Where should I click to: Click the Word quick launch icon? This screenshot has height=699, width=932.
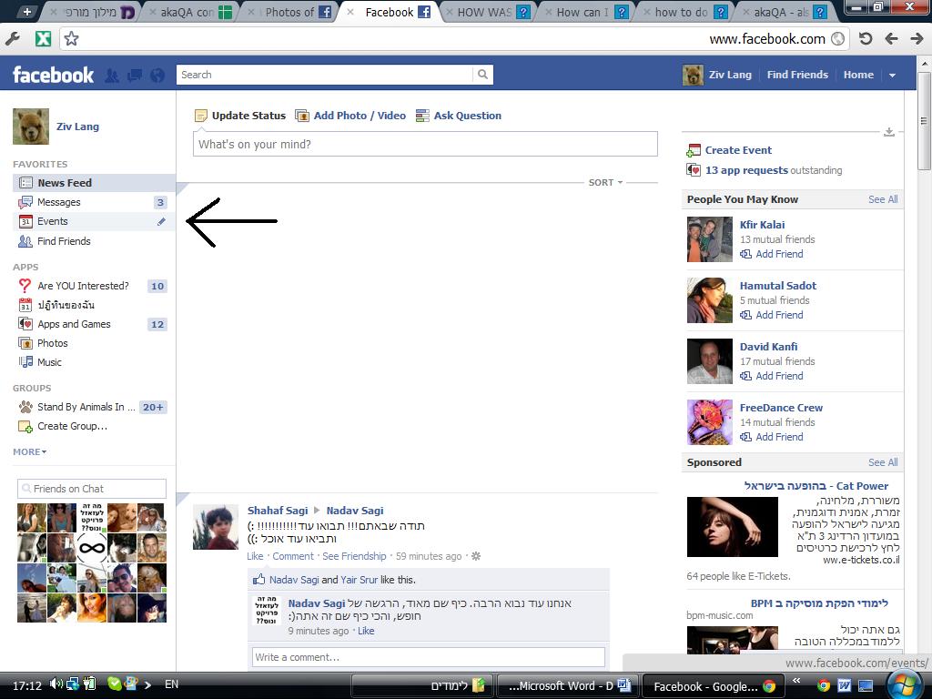pos(844,685)
